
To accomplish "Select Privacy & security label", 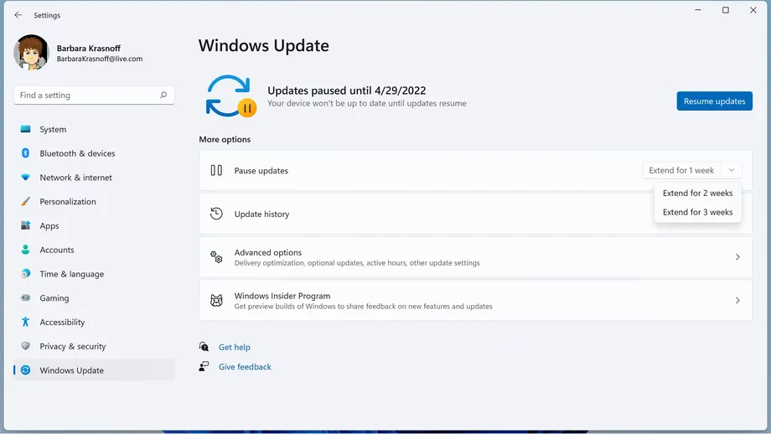I will point(73,346).
